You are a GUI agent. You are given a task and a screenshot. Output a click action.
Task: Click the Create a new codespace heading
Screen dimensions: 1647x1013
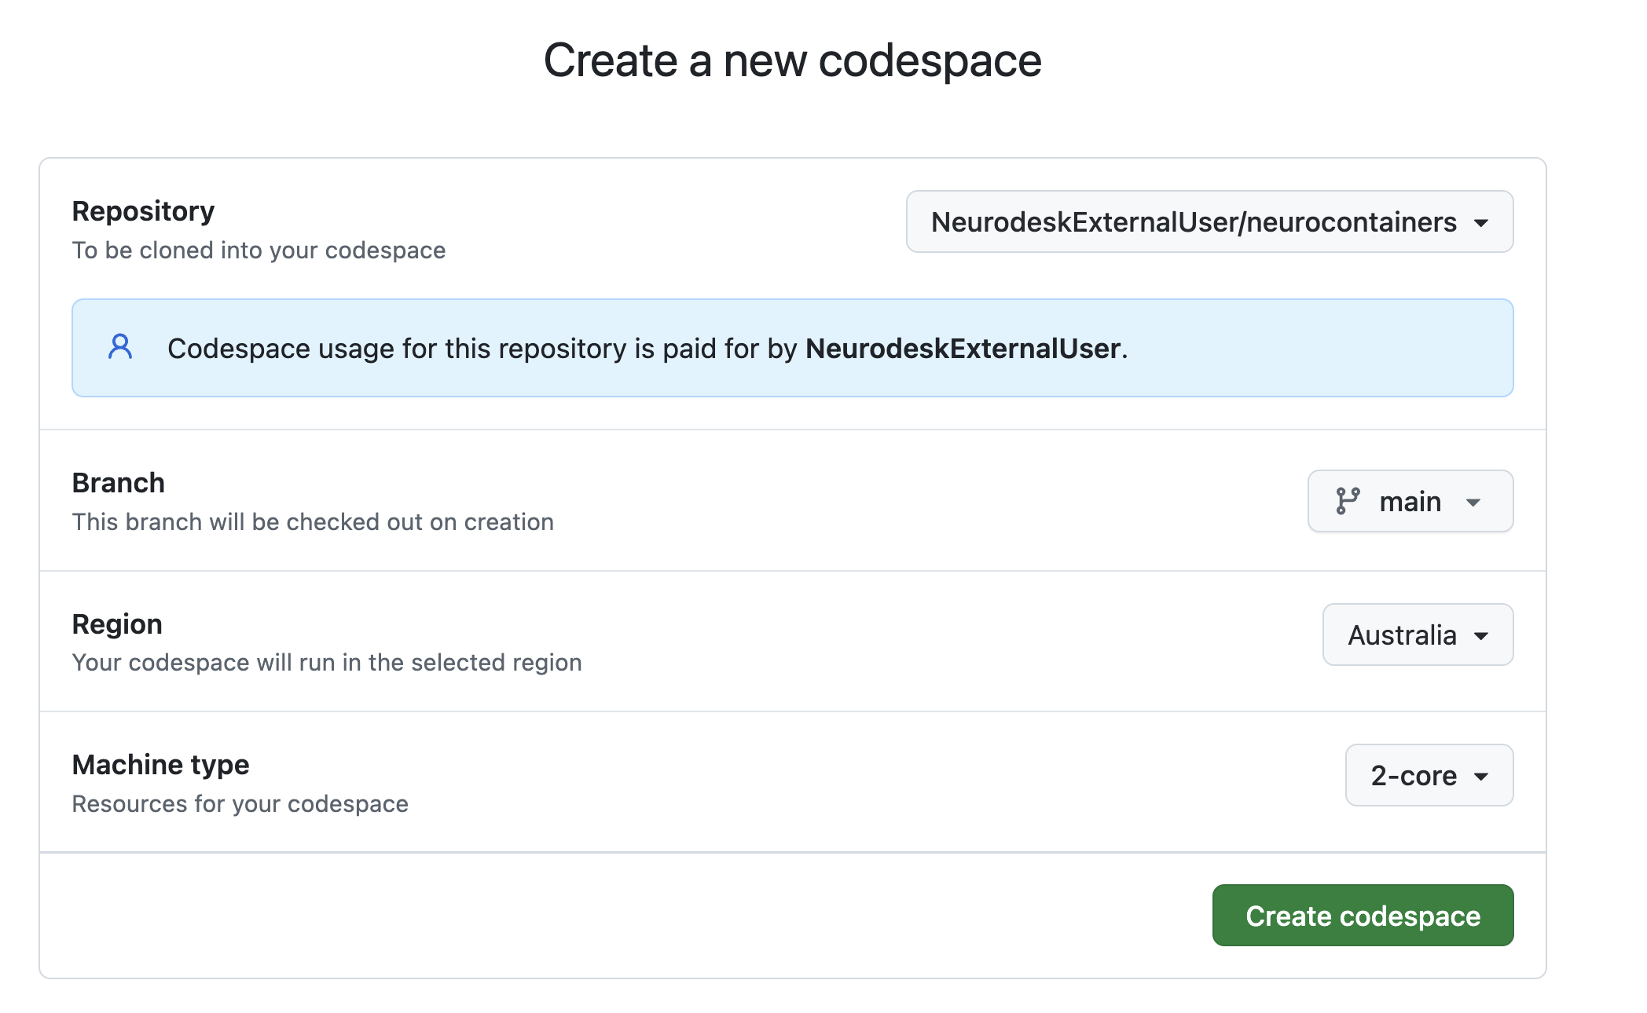[792, 60]
